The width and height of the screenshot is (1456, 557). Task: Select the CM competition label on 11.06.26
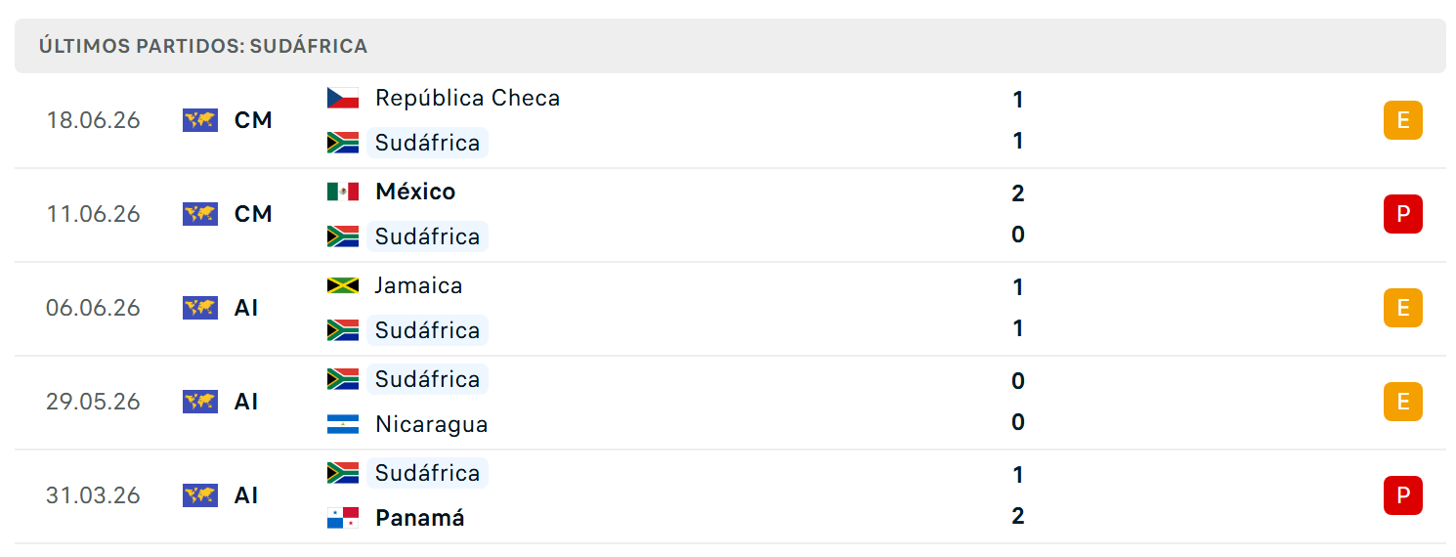click(x=253, y=214)
